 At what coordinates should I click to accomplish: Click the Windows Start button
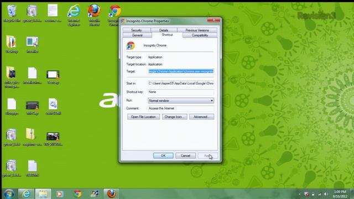9,194
